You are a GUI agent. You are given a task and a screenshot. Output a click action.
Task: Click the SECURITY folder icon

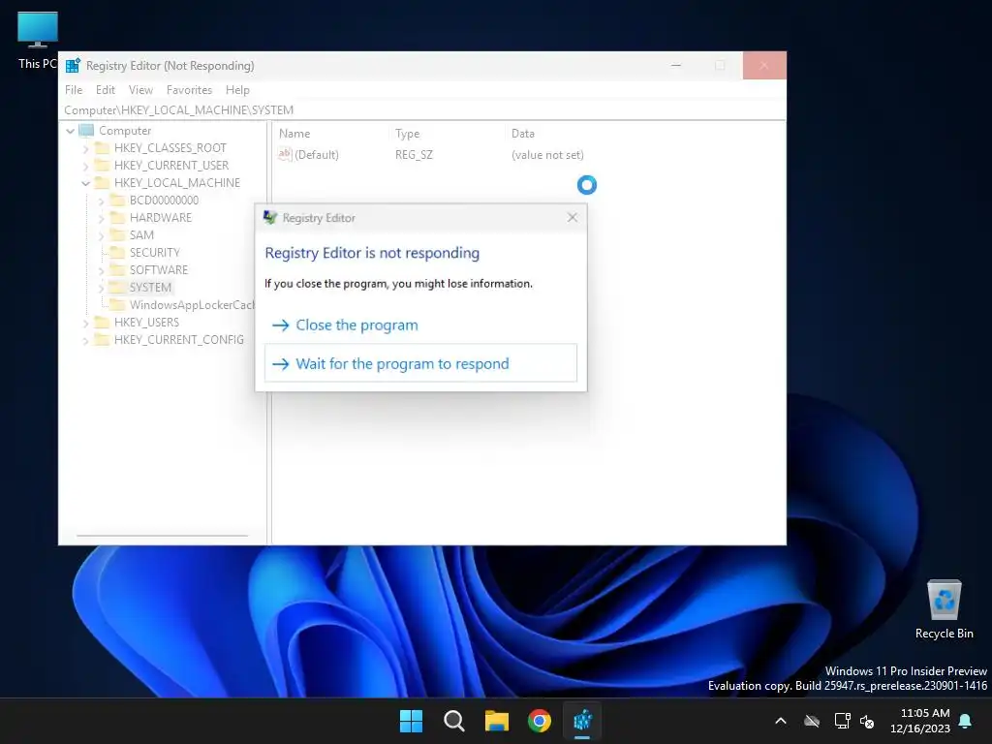pyautogui.click(x=116, y=253)
